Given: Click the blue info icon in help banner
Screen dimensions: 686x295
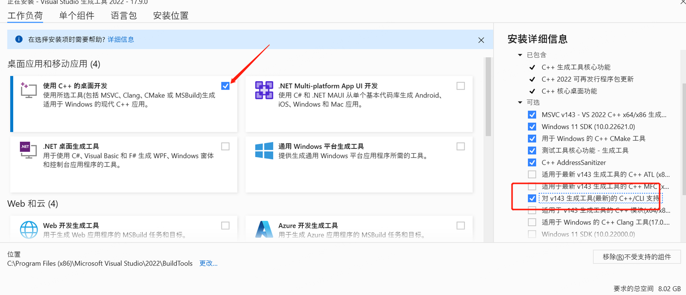Looking at the screenshot, I should [19, 39].
